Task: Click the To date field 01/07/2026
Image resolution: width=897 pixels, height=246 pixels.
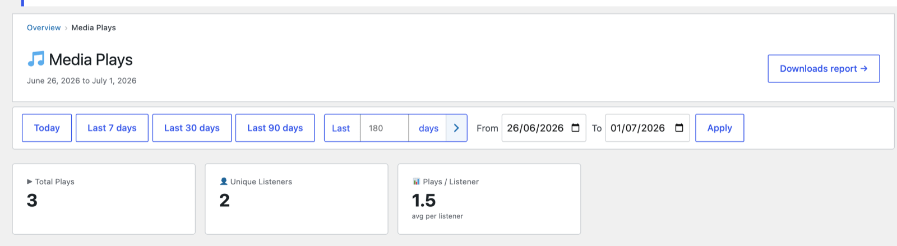Action: [x=648, y=128]
